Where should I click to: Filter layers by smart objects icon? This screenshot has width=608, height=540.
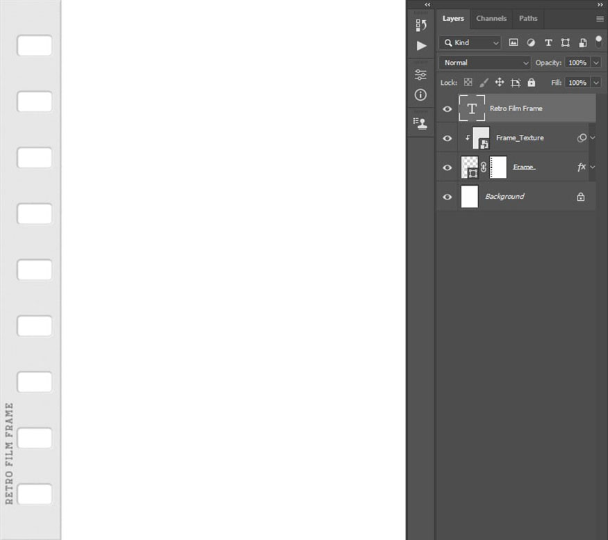583,42
